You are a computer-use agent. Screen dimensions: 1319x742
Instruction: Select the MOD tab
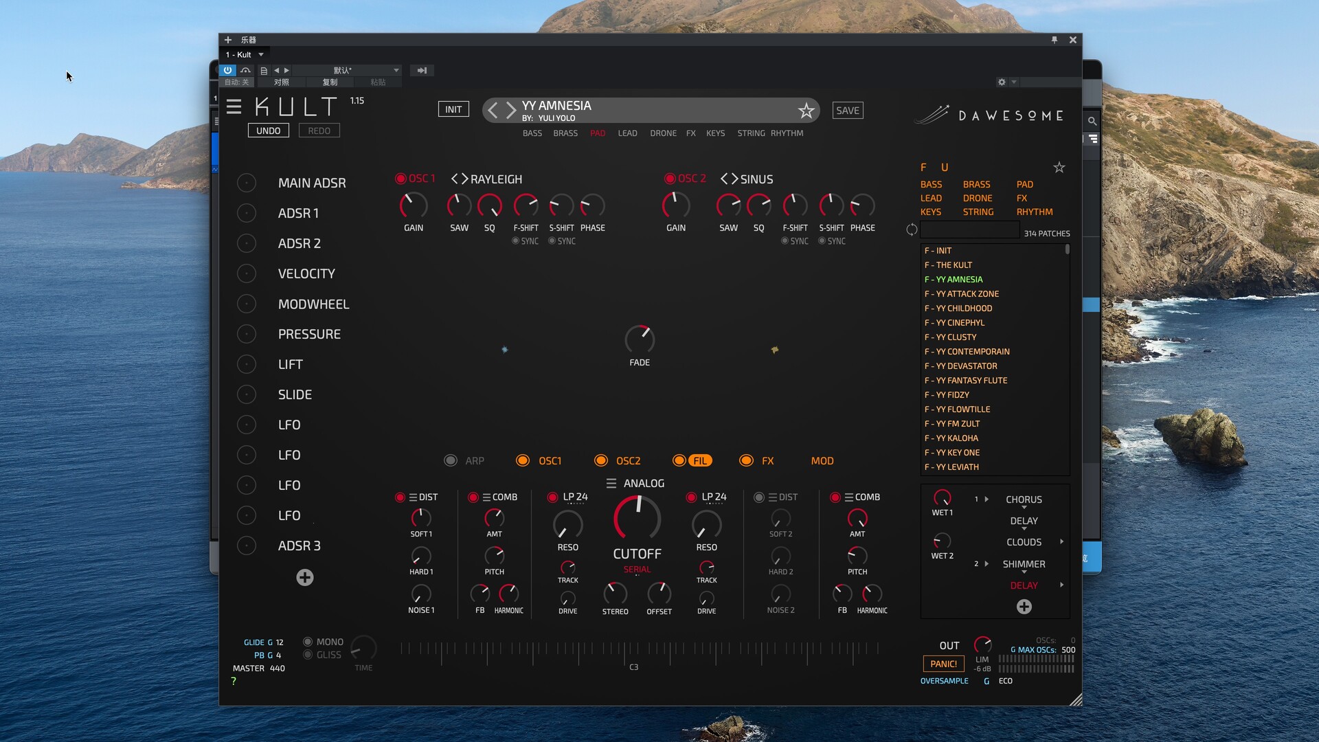click(822, 461)
